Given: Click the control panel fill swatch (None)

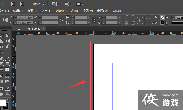Looking at the screenshot, I should pos(162,17).
